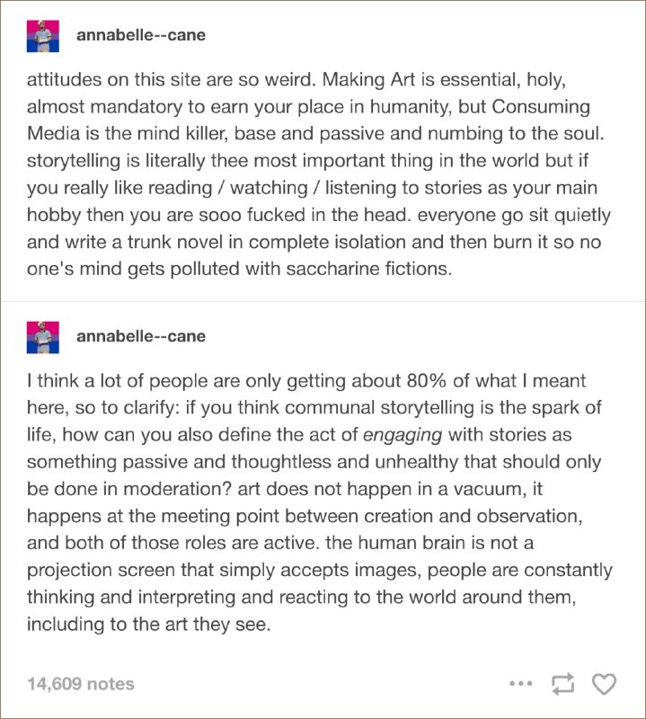Like the post with the heart icon
This screenshot has height=719, width=646.
tap(605, 684)
